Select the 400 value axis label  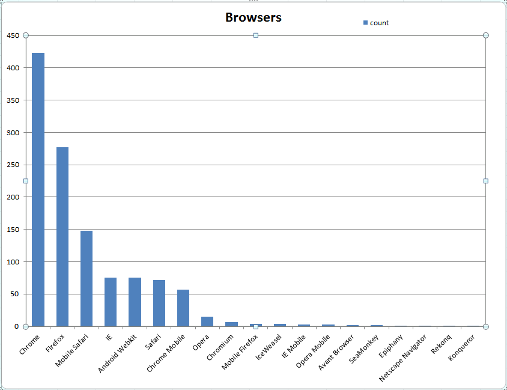pos(13,68)
